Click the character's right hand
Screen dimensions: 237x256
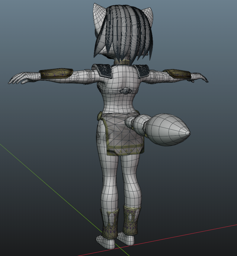199,78
